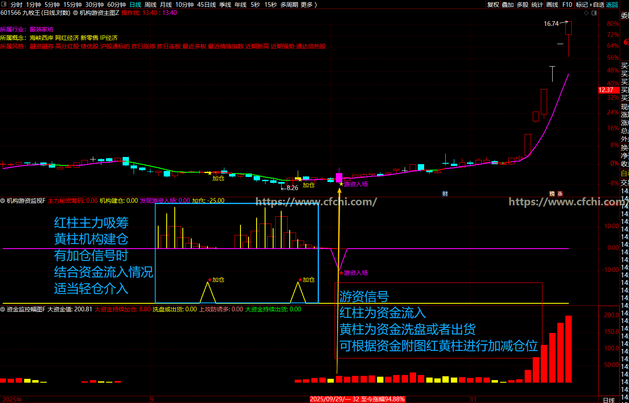Toggle the right info panel icon
Viewport: 629px width, 403px height.
coord(594,13)
